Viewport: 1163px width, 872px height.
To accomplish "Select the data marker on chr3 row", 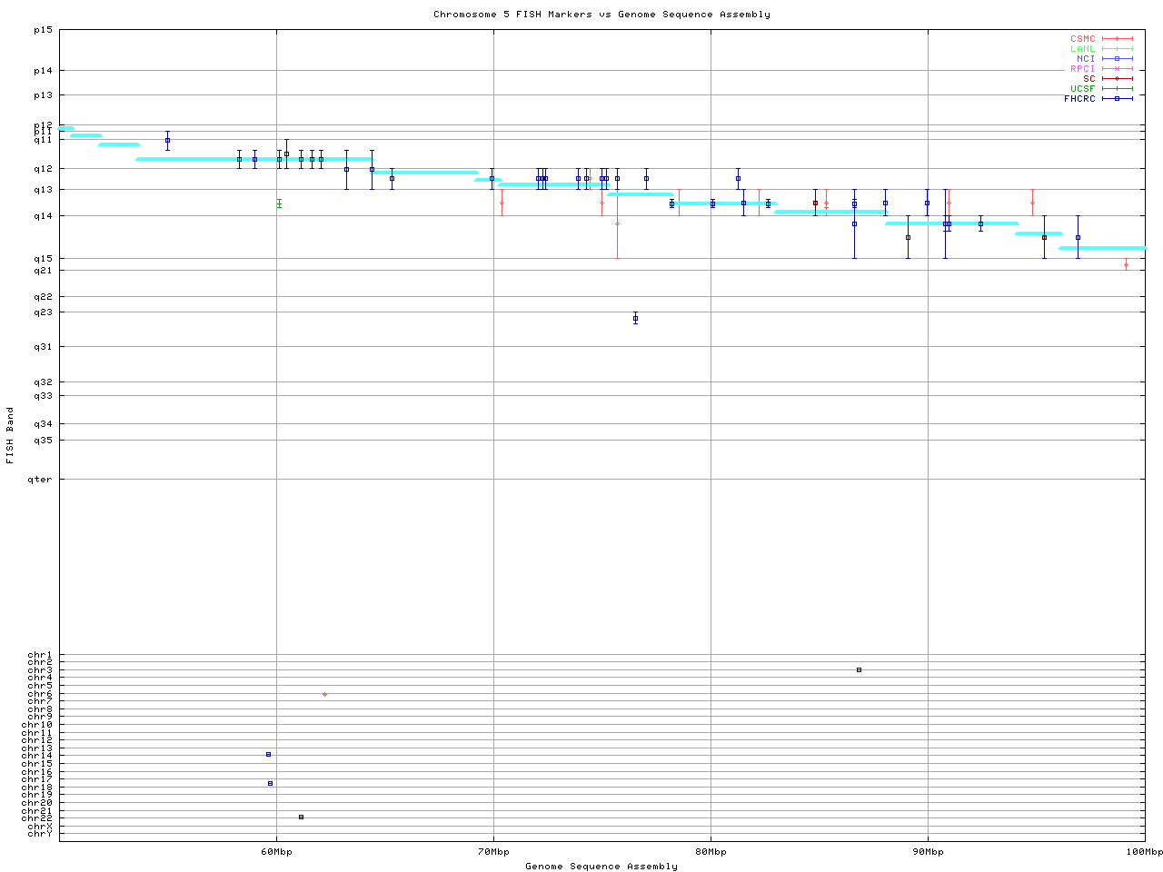I will point(859,669).
